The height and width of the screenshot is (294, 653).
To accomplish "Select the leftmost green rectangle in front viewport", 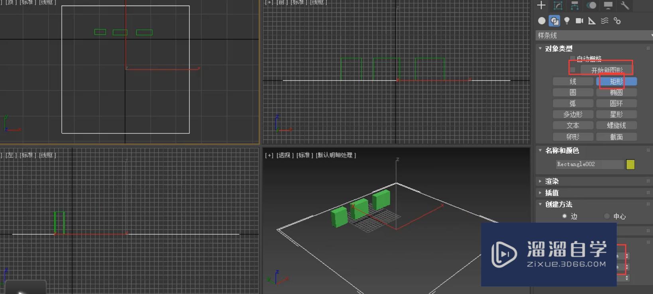I will tap(351, 69).
